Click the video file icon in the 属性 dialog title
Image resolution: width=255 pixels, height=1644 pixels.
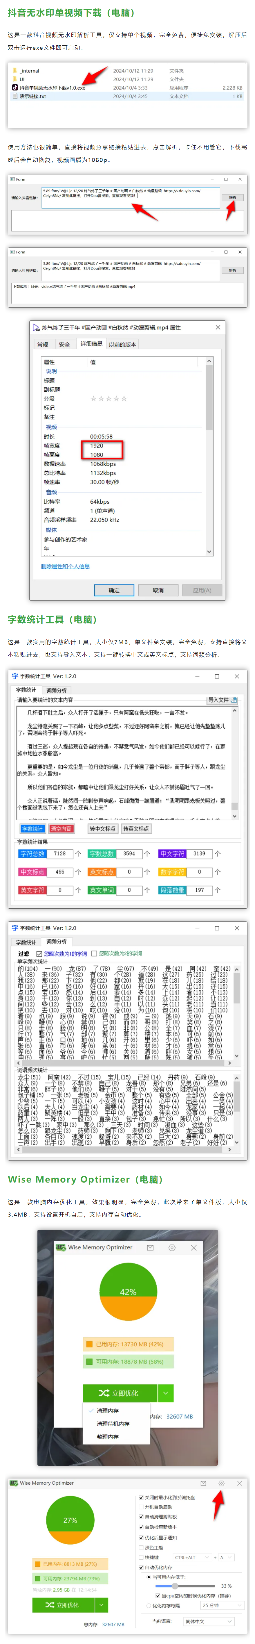pyautogui.click(x=36, y=327)
